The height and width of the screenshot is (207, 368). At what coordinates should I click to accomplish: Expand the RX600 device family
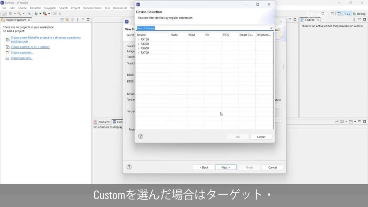138,48
